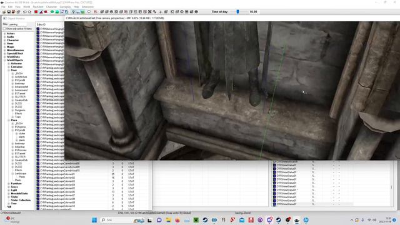This screenshot has height=225, width=400.
Task: Expand the MovableStatic tree node
Action: (x=9, y=193)
